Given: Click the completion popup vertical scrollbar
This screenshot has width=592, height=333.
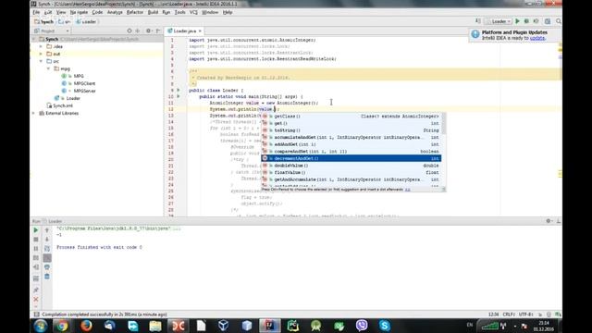Looking at the screenshot, I should tap(444, 123).
